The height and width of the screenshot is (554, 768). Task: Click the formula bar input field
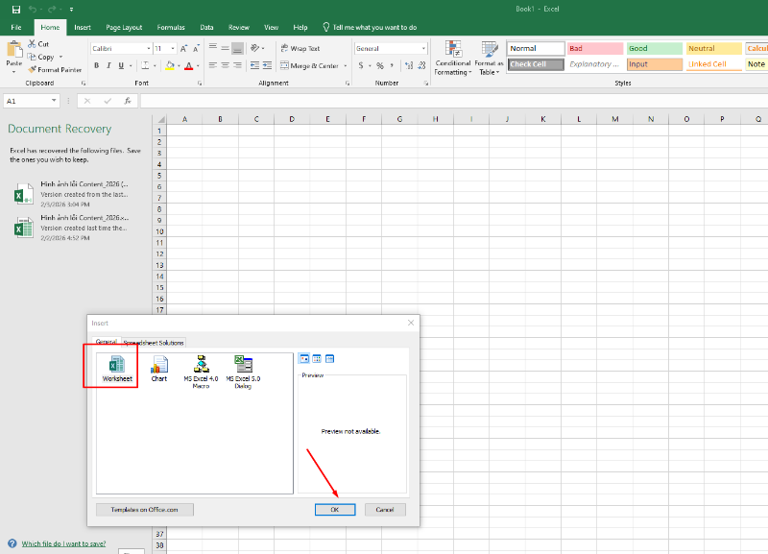(454, 101)
